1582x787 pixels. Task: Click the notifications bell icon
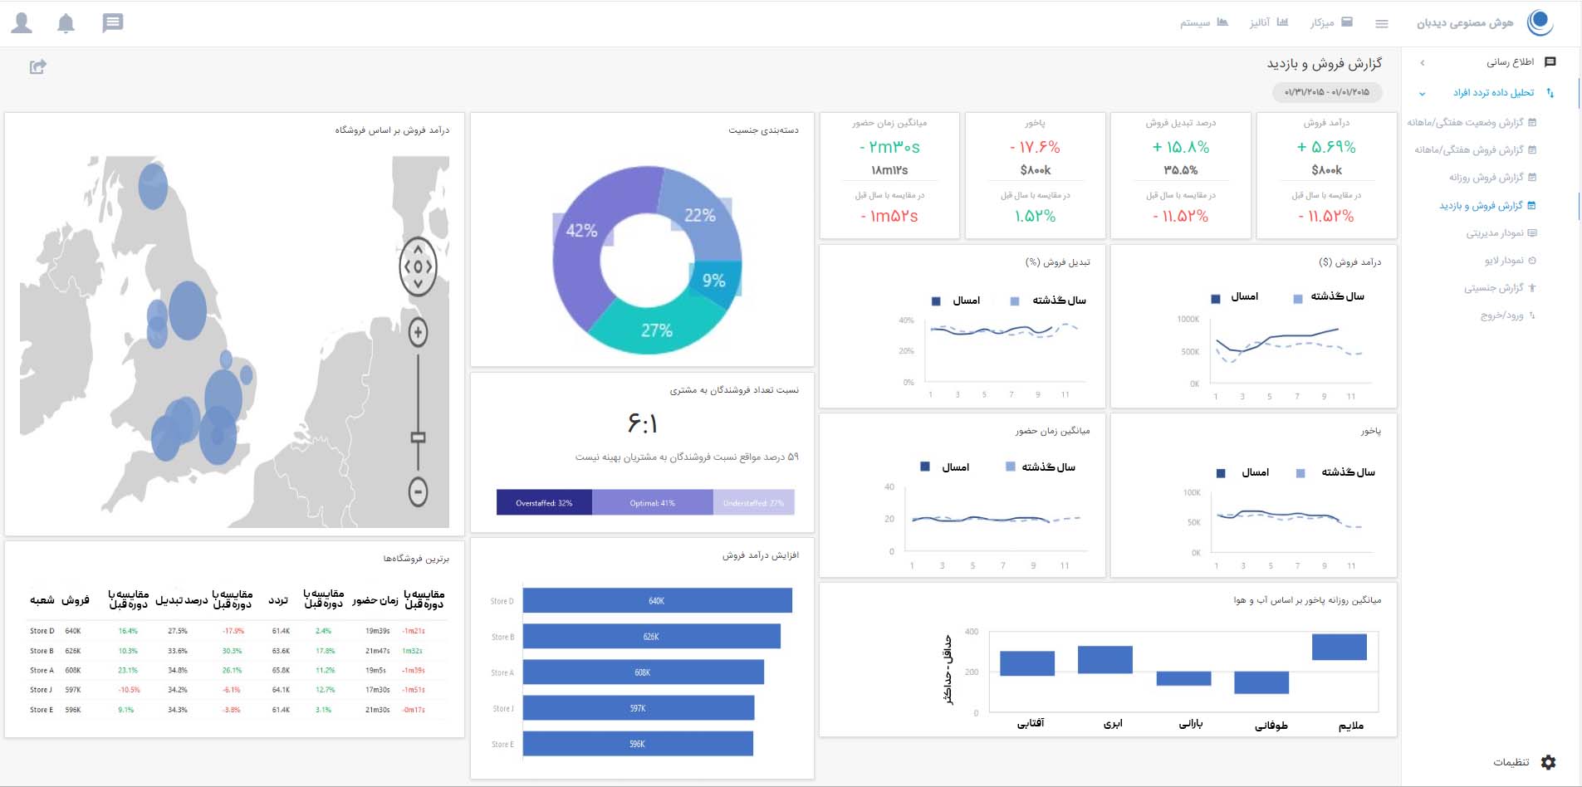[66, 23]
